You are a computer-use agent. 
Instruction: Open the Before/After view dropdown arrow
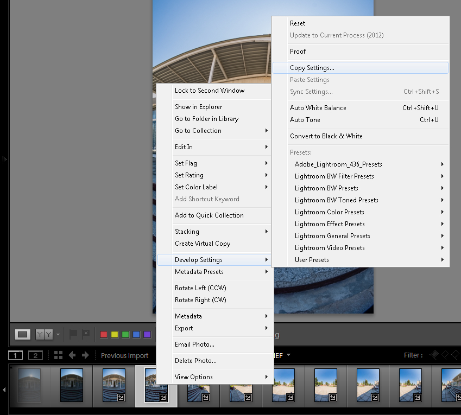click(x=58, y=335)
